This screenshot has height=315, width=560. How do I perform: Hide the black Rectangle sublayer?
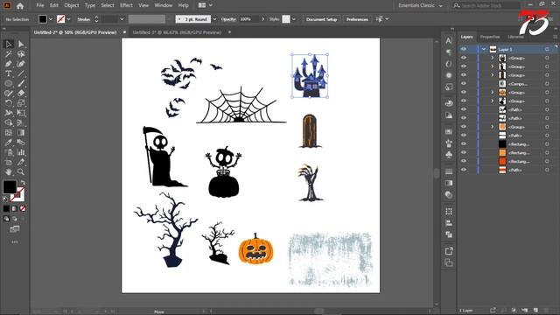464,143
